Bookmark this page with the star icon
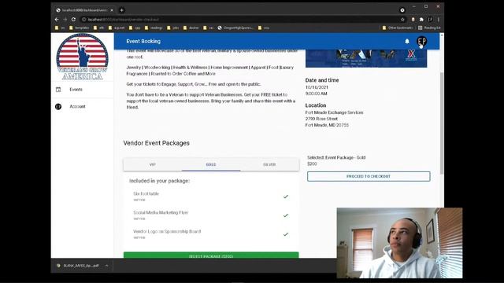Screen dimensions: 504x283 click(x=402, y=20)
